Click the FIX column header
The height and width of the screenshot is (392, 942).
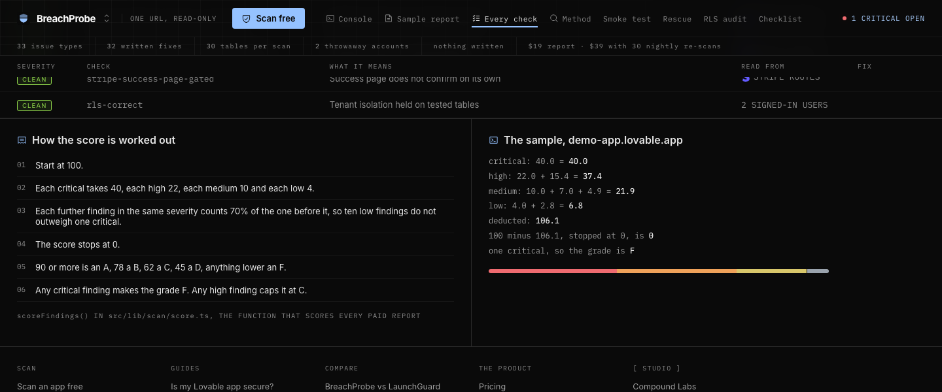click(x=864, y=67)
